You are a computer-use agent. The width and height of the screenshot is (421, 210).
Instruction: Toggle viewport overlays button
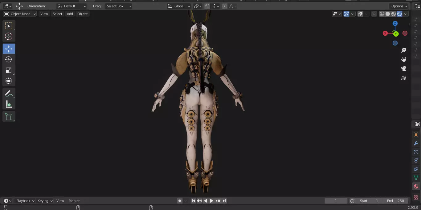[x=360, y=14]
